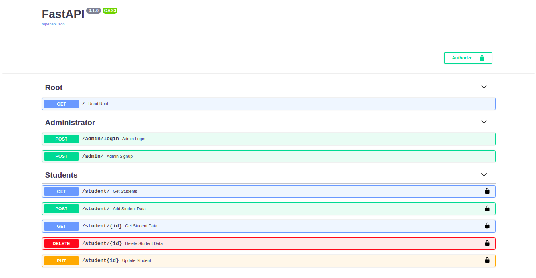This screenshot has width=536, height=278.
Task: Open the /openapi.json link
Action: (53, 24)
